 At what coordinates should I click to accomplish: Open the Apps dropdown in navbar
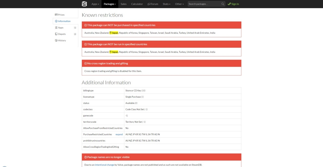(x=95, y=4)
